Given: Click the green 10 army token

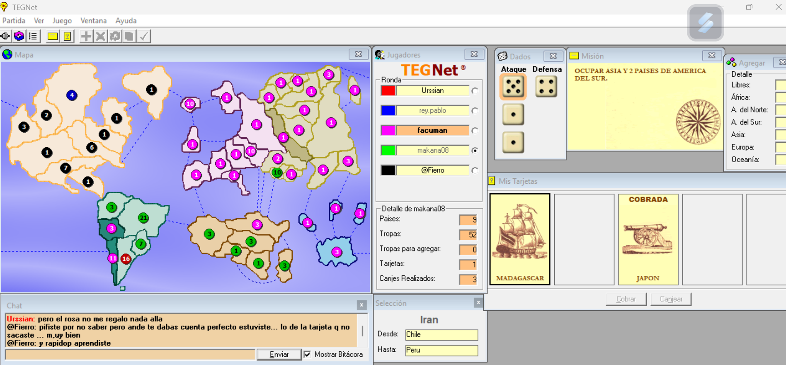Looking at the screenshot, I should point(277,172).
